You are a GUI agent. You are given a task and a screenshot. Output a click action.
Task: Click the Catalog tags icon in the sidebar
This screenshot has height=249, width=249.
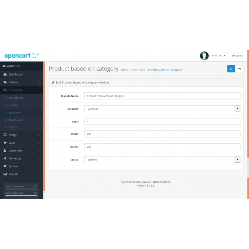[5, 82]
